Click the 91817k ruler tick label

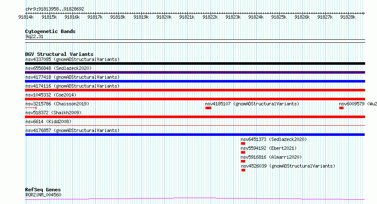pos(95,17)
